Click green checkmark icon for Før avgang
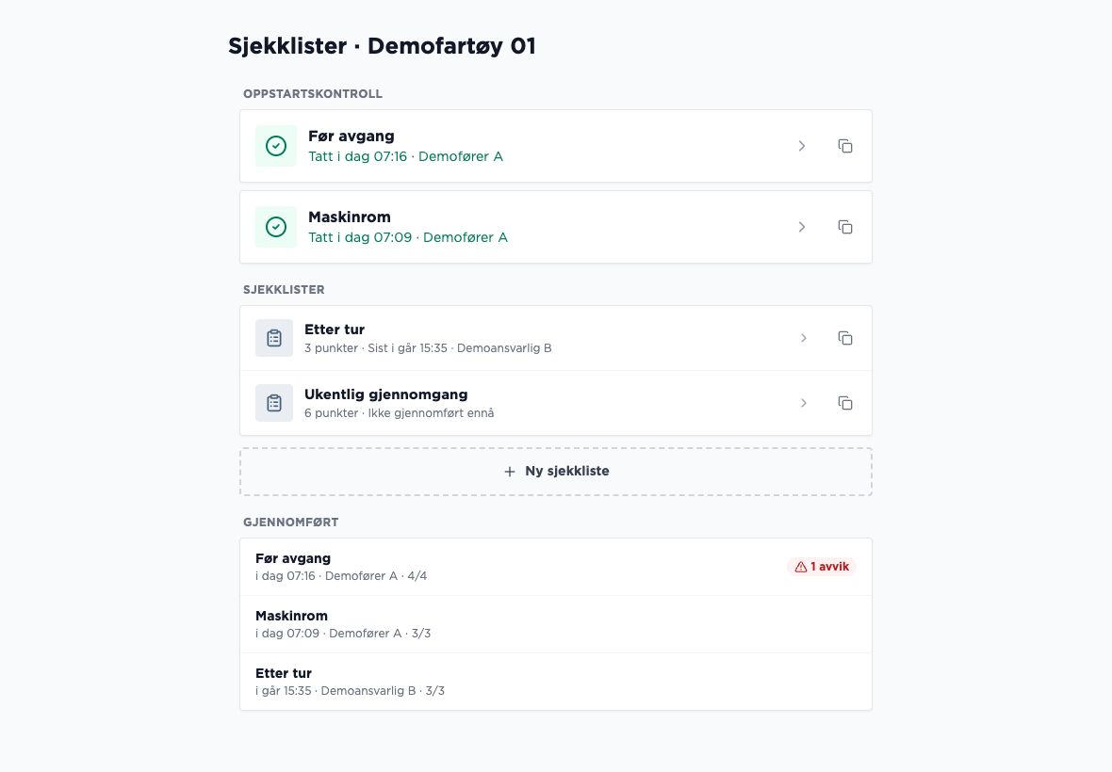This screenshot has height=772, width=1112. [276, 146]
